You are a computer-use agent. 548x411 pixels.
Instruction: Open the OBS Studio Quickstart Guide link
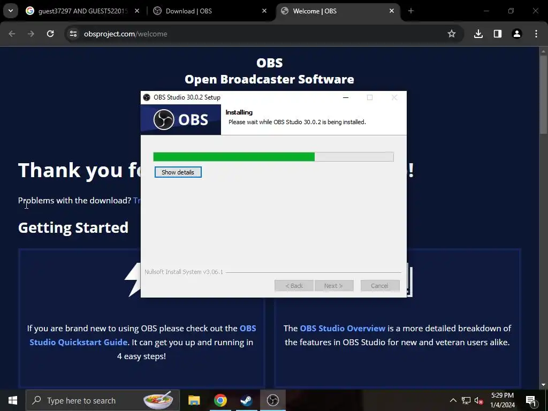(143, 335)
